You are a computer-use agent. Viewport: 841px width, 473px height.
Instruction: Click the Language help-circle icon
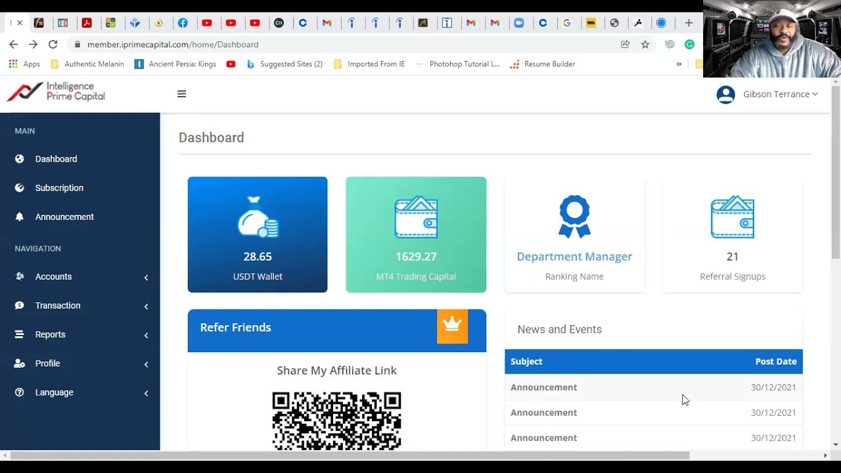20,392
